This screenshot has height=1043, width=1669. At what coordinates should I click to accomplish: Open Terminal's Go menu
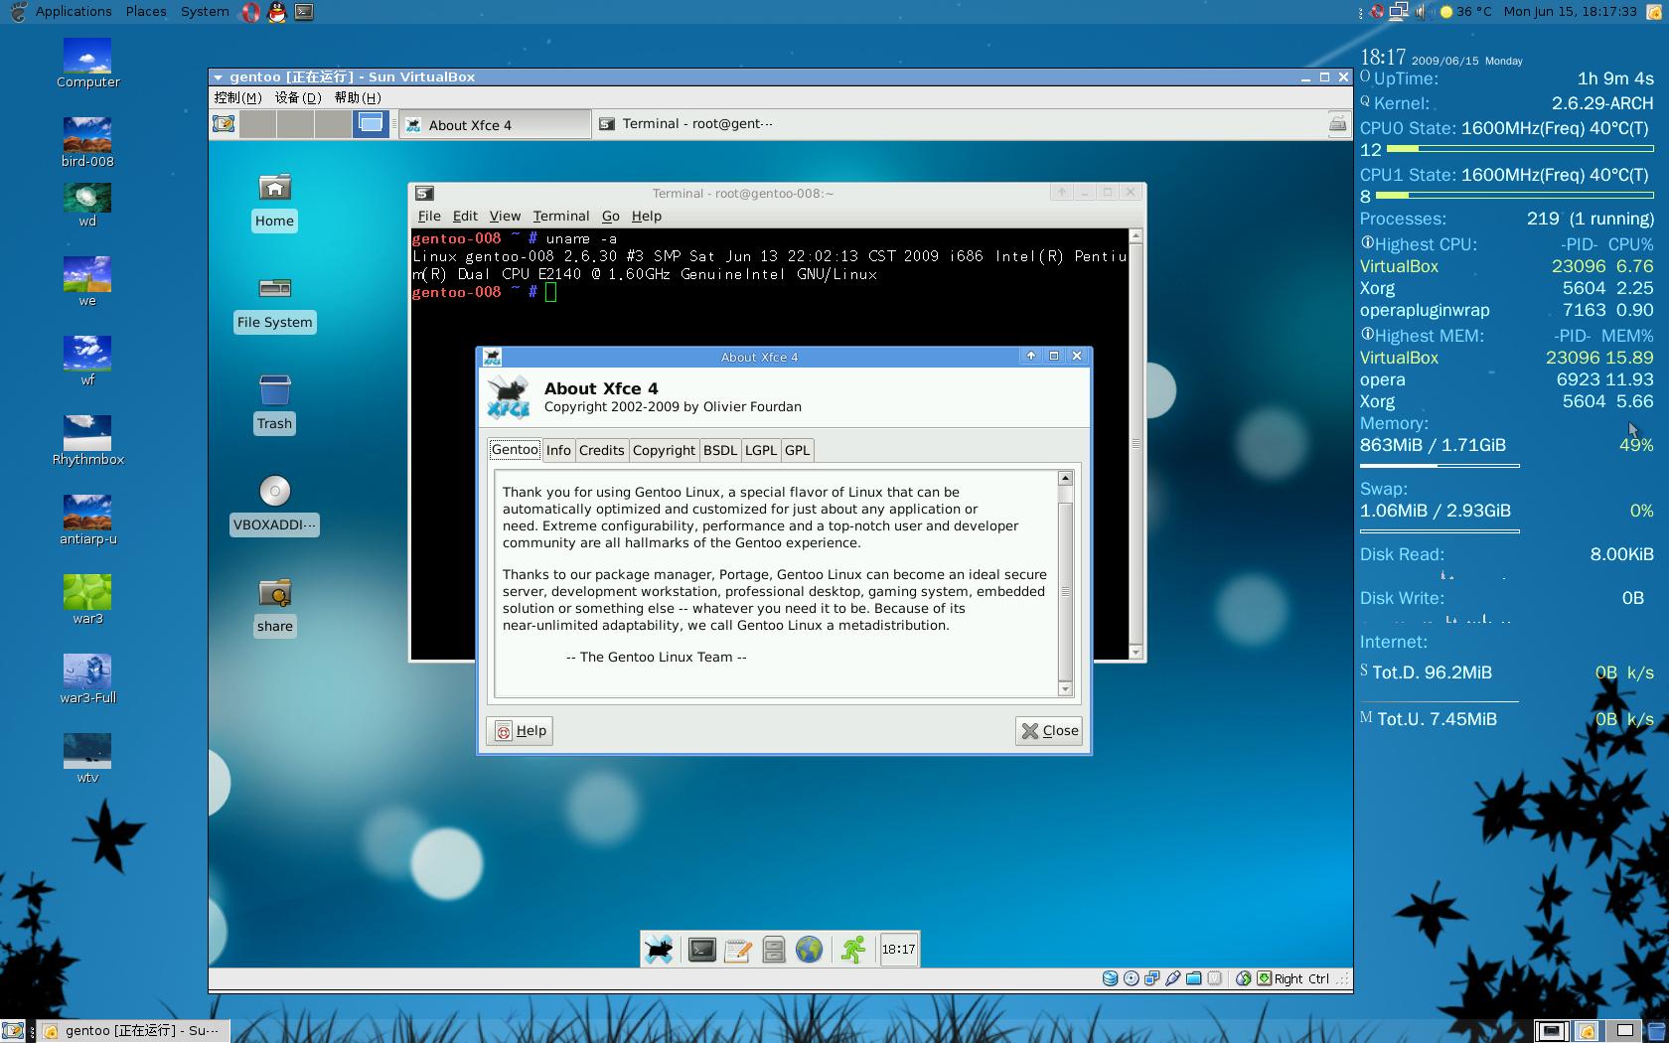[610, 216]
